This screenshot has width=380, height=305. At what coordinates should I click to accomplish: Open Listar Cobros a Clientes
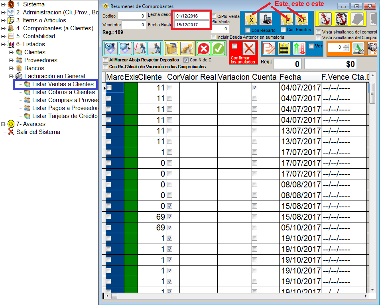click(63, 92)
